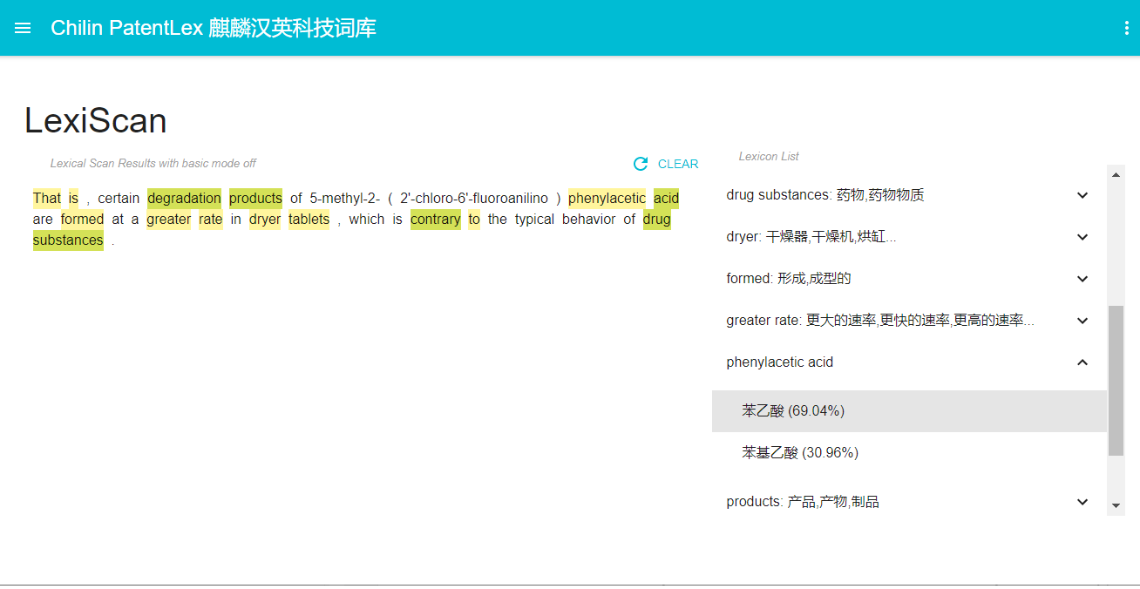This screenshot has height=589, width=1140.
Task: Click the 'greater rate: 更大的速率' row text
Action: coord(880,321)
